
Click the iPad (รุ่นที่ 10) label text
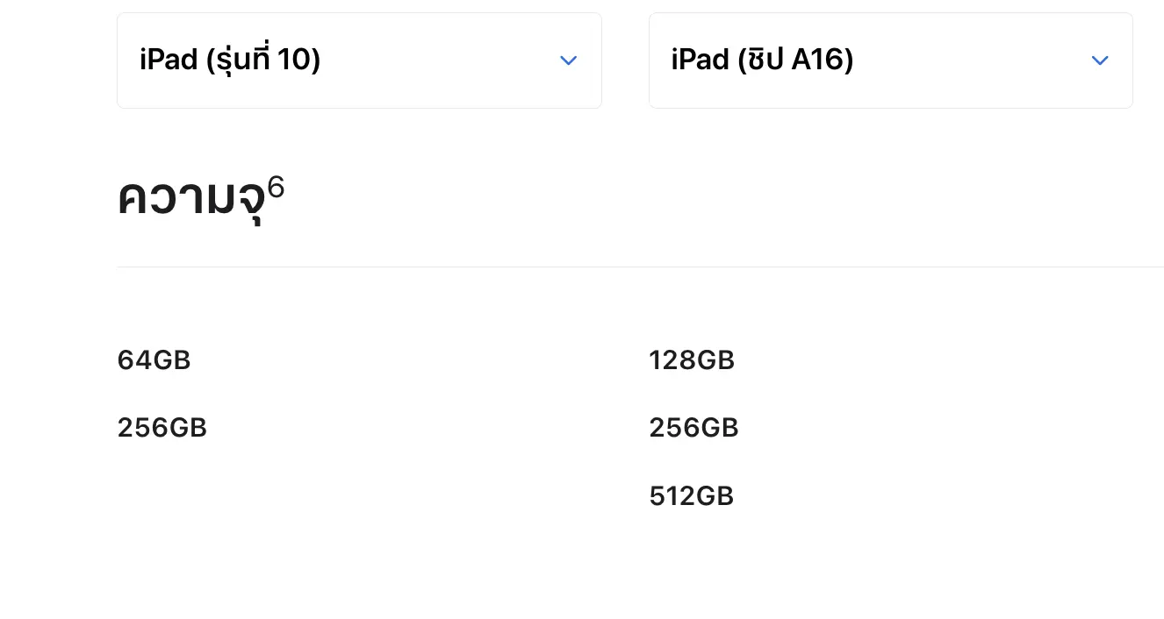click(230, 60)
